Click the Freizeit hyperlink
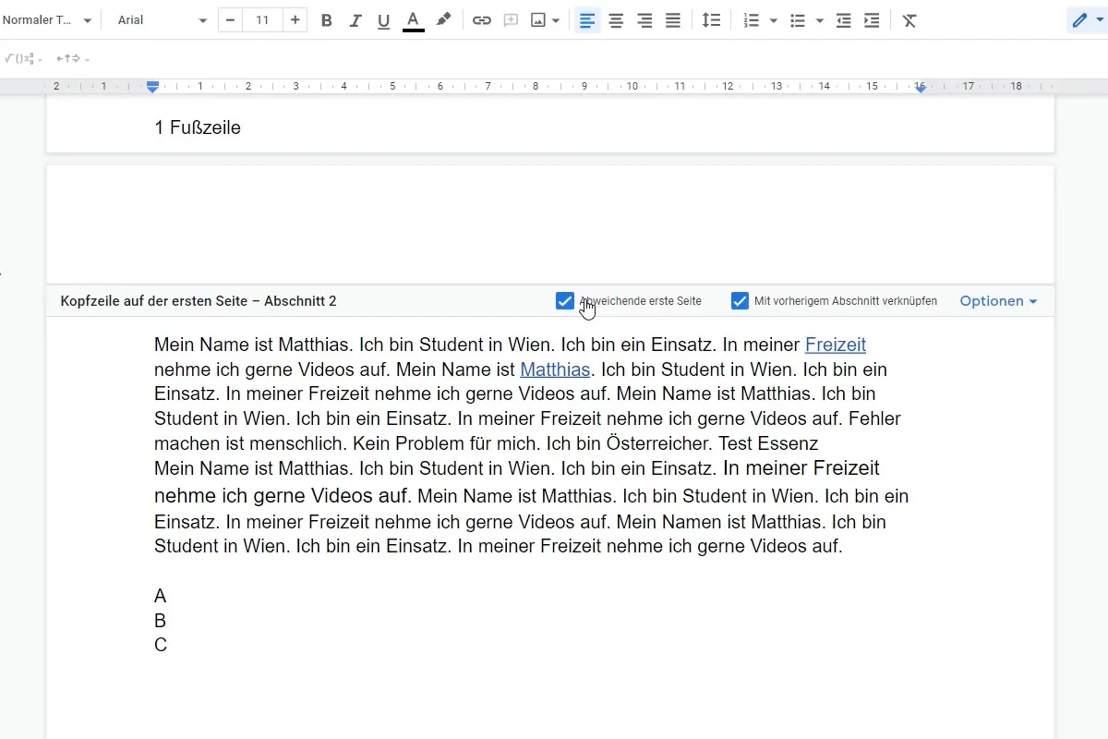The image size is (1108, 739). pos(836,345)
